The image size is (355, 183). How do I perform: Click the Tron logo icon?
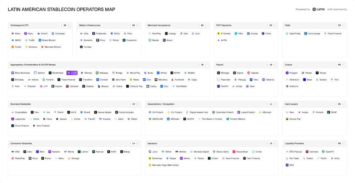[x=332, y=80]
